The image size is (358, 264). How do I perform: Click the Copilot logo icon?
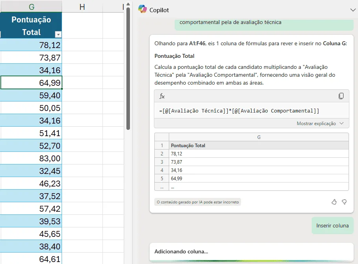142,9
